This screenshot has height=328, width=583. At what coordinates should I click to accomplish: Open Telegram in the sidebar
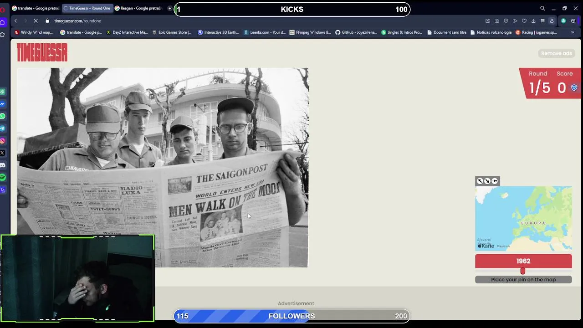coord(3,128)
